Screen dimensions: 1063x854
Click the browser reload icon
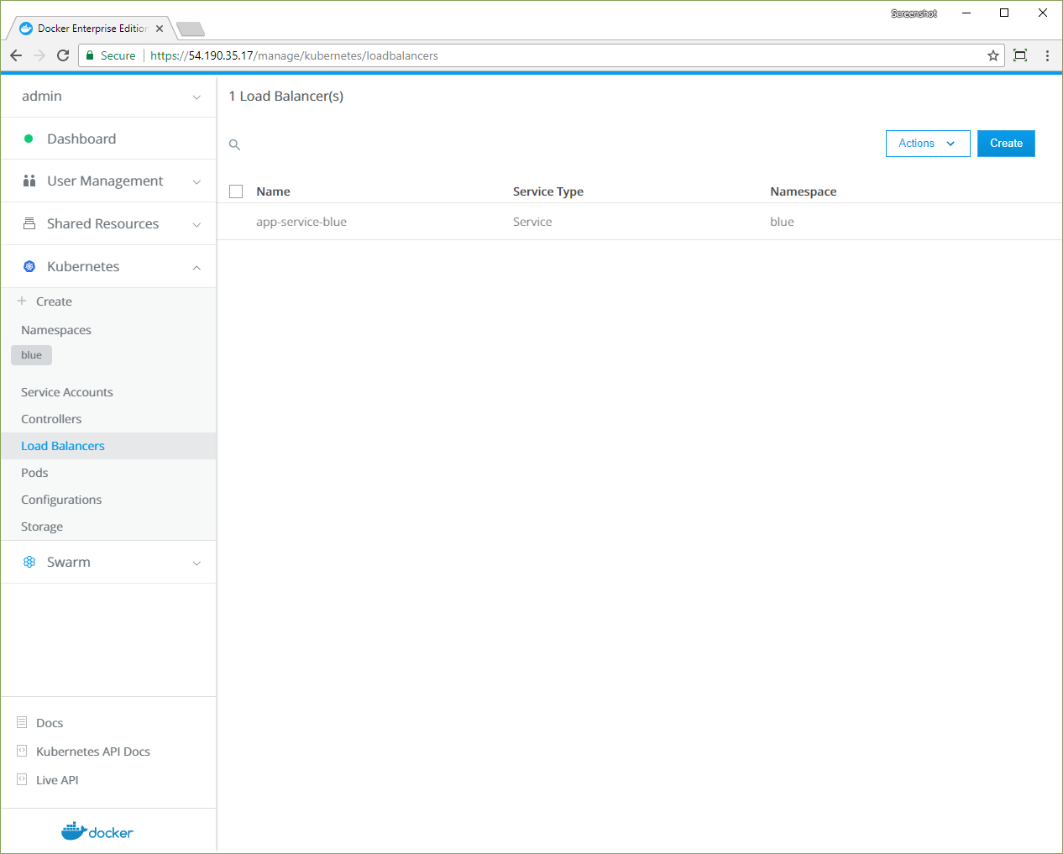(63, 55)
